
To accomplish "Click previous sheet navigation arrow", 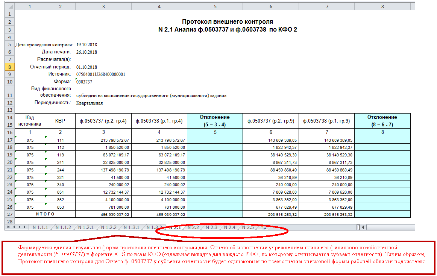I will point(14,227).
